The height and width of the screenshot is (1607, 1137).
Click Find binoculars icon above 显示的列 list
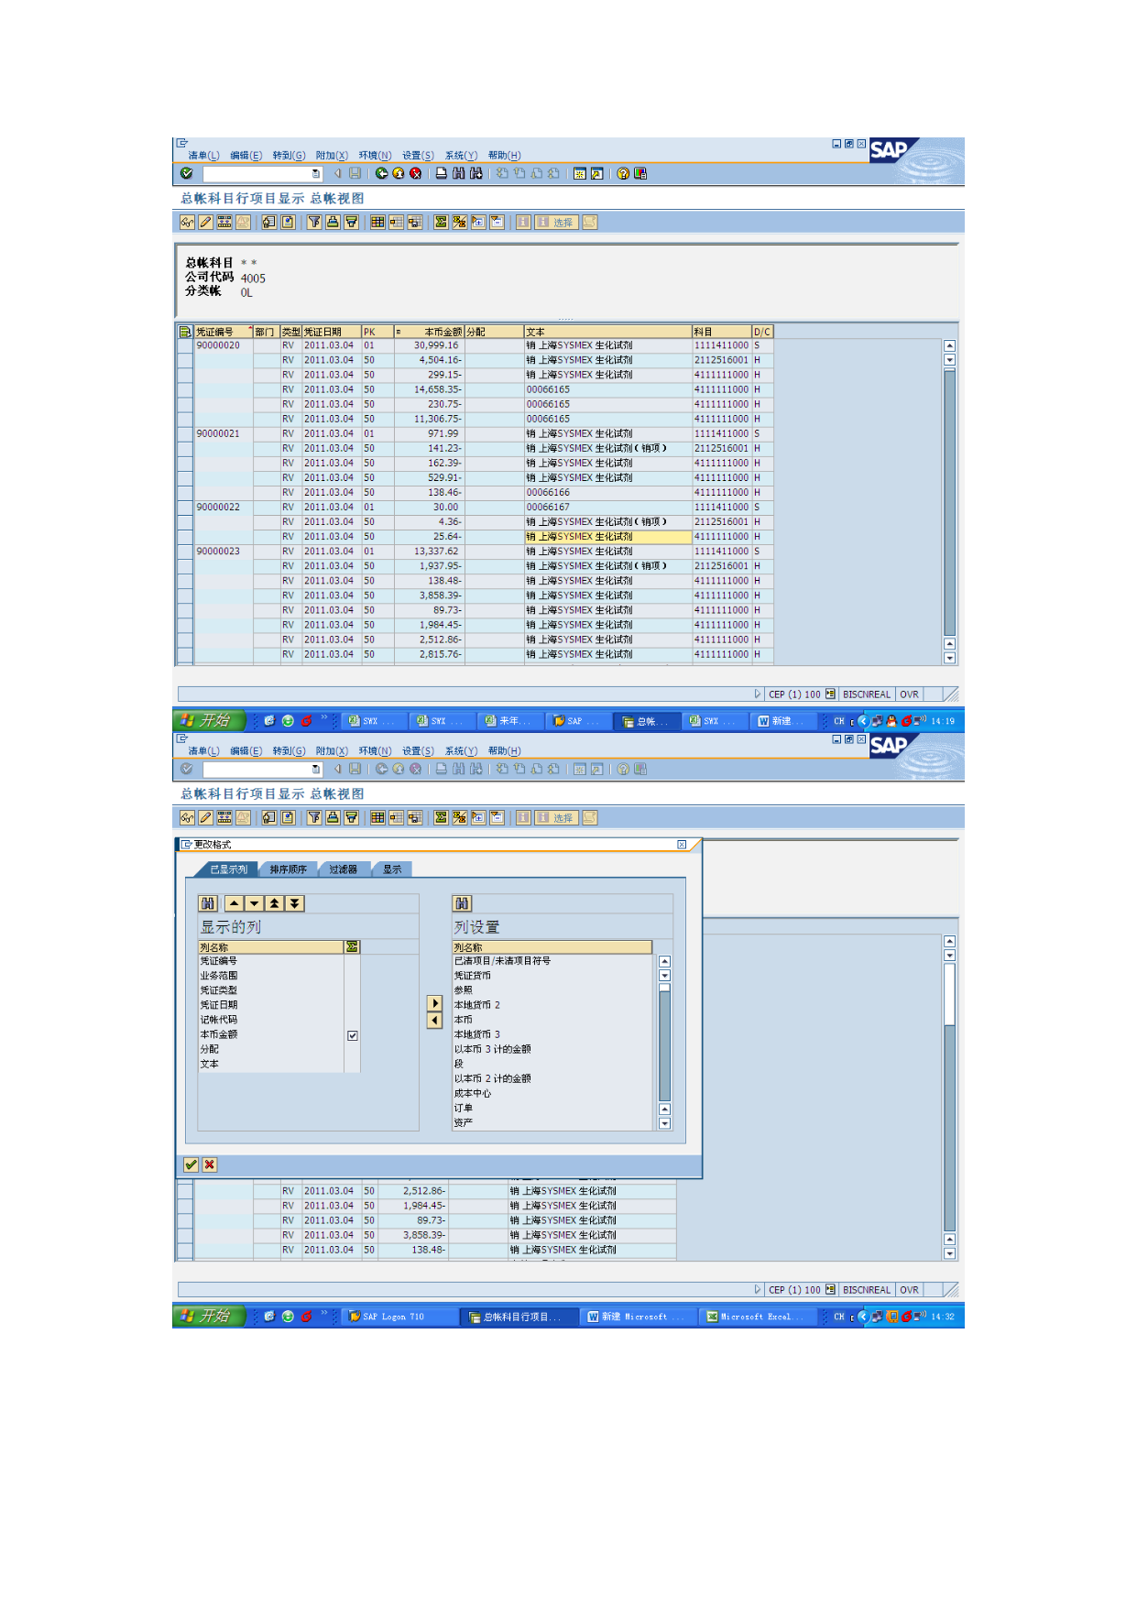209,903
